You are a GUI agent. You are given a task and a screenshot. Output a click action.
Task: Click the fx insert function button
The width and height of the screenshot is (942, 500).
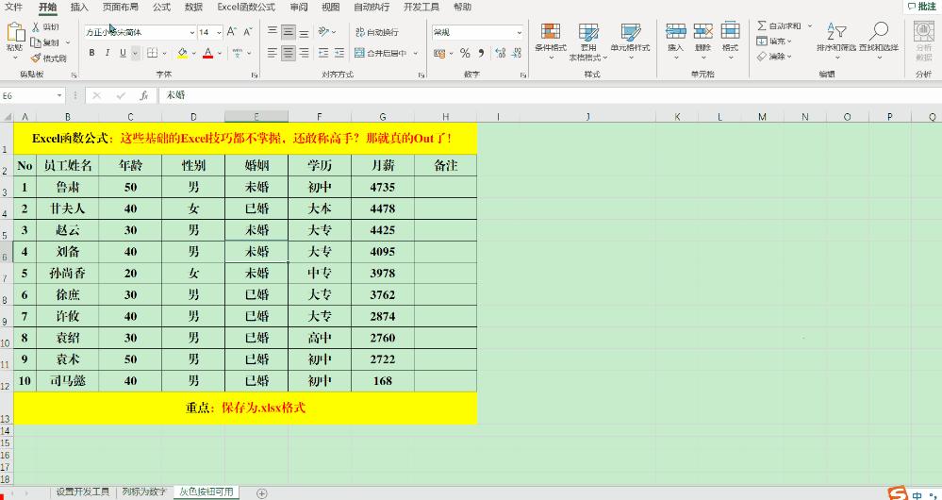[143, 95]
